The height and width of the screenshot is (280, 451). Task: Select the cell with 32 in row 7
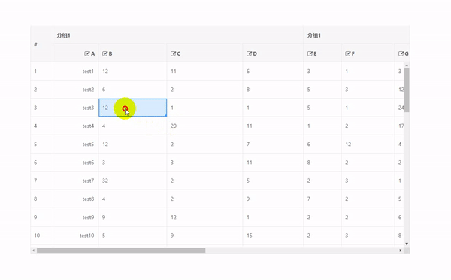coord(132,181)
